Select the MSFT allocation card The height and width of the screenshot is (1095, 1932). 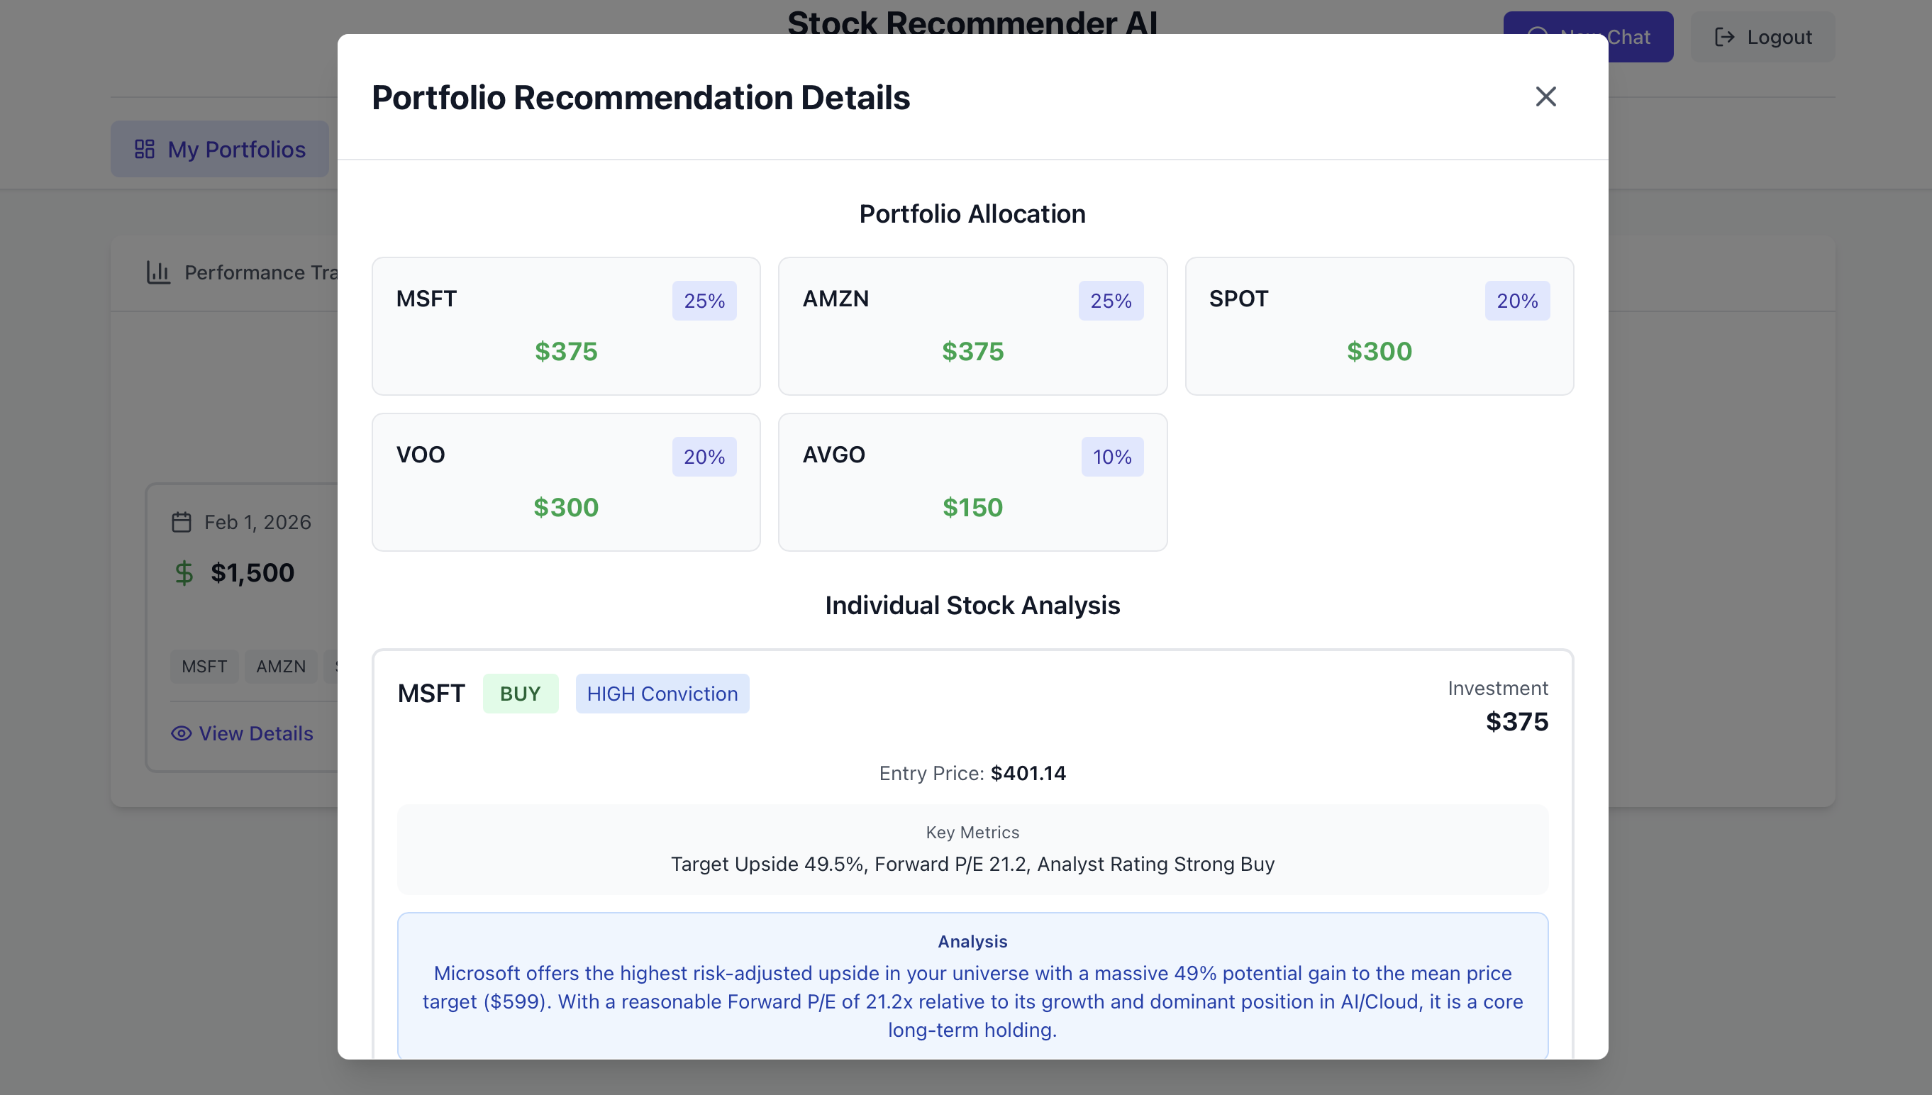[x=565, y=326]
